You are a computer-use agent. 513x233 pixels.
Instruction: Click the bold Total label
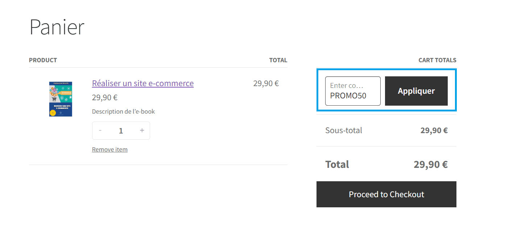pos(337,164)
